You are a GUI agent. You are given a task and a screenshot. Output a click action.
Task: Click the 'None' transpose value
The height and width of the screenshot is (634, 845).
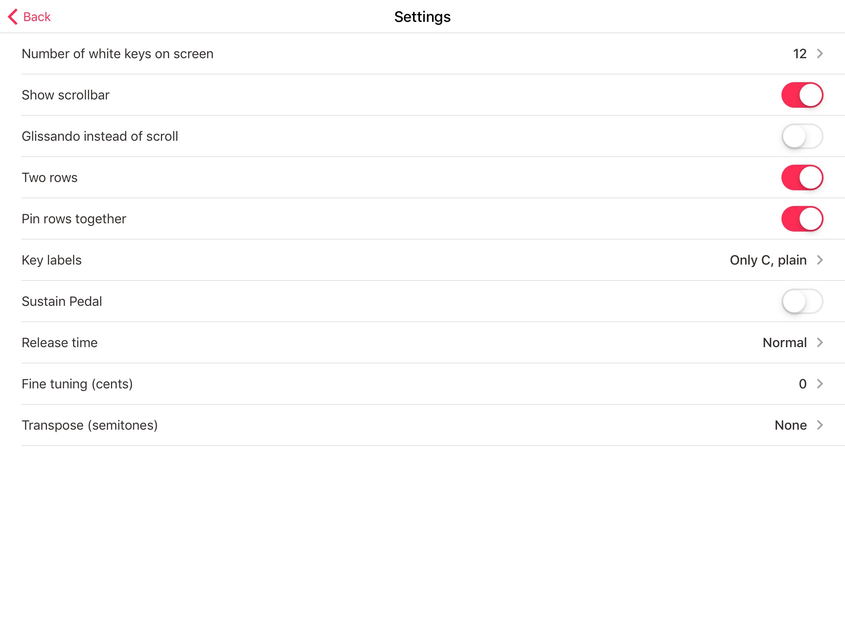point(790,425)
